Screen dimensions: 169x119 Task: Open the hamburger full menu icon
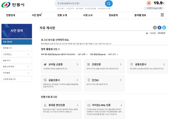(x=162, y=15)
